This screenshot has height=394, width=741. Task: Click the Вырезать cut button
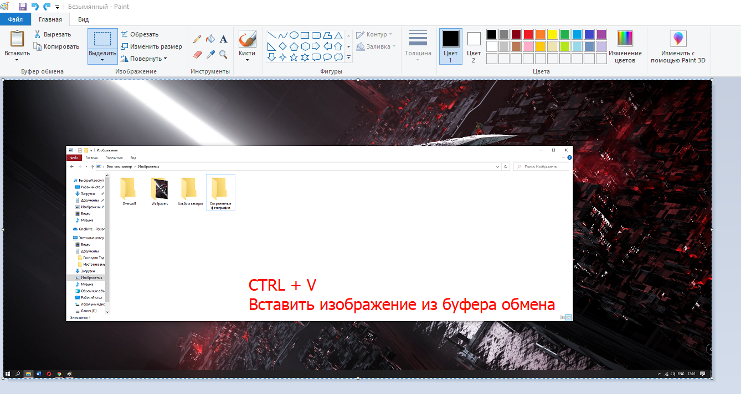click(x=52, y=34)
